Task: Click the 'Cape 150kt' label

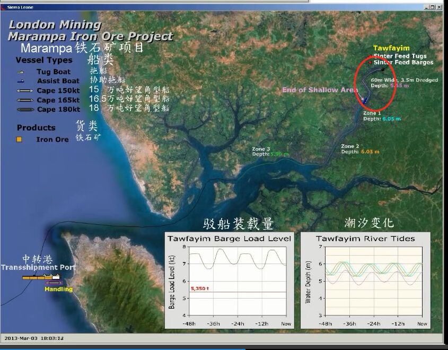Action: (58, 91)
